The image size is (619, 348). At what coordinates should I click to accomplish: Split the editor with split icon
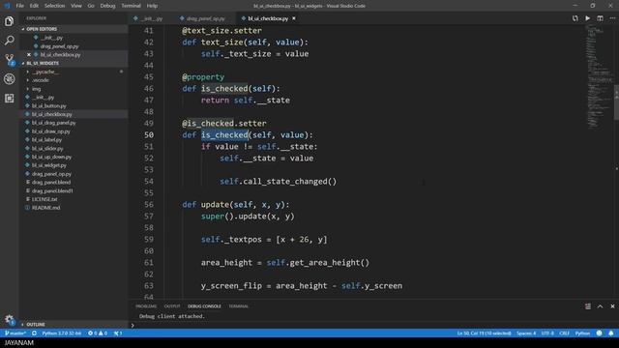pos(600,18)
